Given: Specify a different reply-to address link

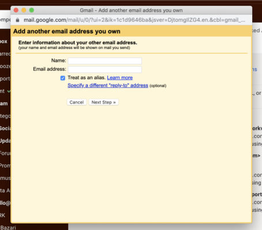Looking at the screenshot, I should (108, 85).
